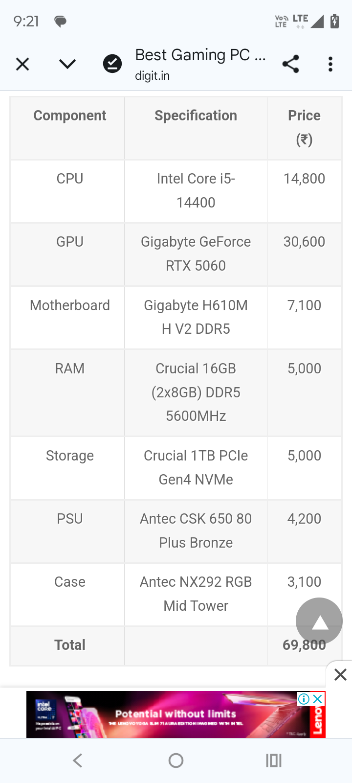
Task: Share this page via share icon
Action: (291, 64)
